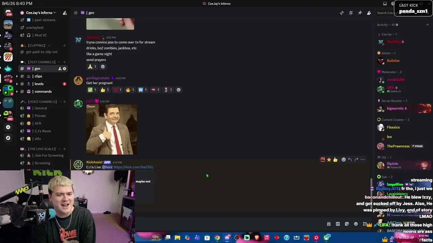Open the GIF picker in message bar
The height and width of the screenshot is (243, 433).
click(338, 224)
